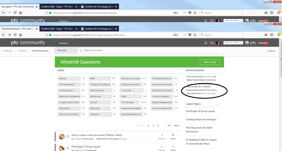Go back using front window's back arrow
Image resolution: width=282 pixels, height=151 pixels.
point(4,35)
